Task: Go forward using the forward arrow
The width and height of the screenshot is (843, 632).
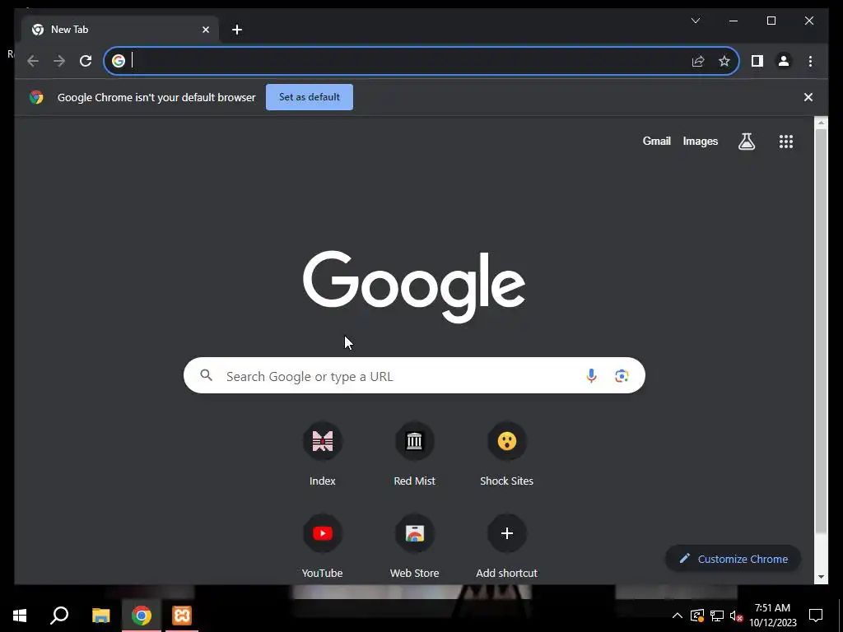Action: pos(59,61)
